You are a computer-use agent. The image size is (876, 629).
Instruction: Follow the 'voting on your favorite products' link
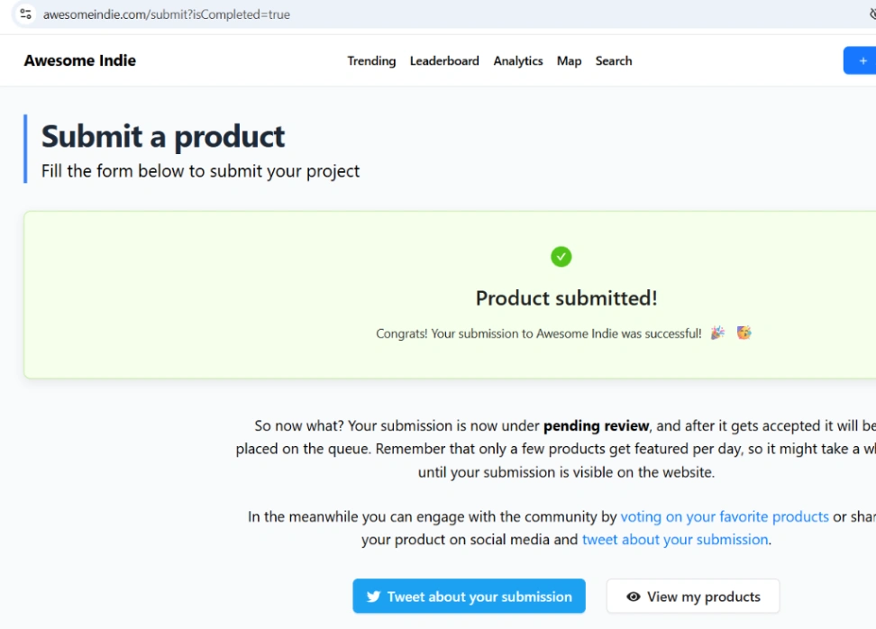point(725,516)
